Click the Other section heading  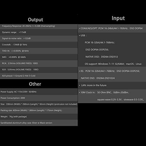point(35,84)
